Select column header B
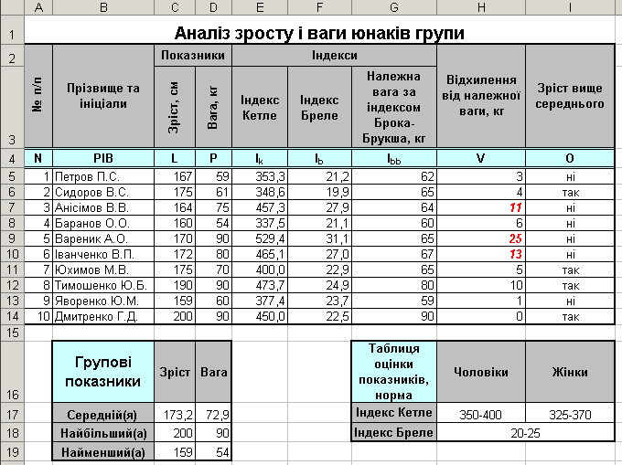The image size is (622, 465). [103, 7]
